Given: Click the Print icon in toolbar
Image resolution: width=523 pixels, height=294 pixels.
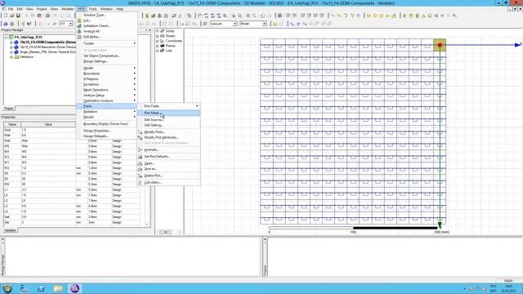Looking at the screenshot, I should click(x=47, y=16).
